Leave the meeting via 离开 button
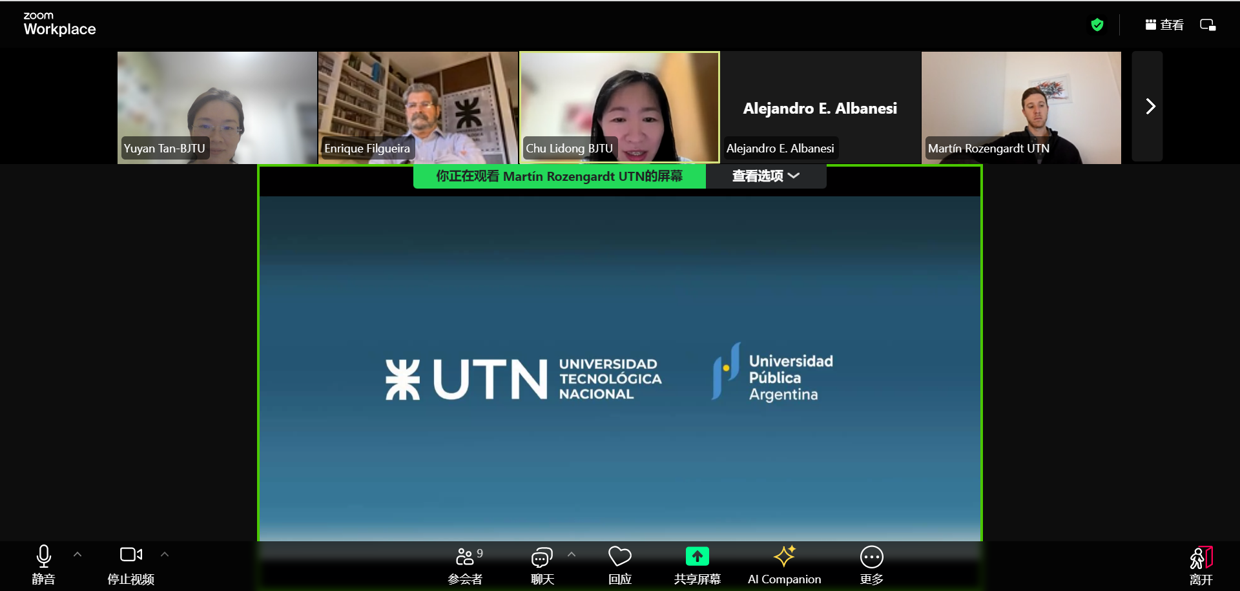Screen dimensions: 1240x591 1201,565
